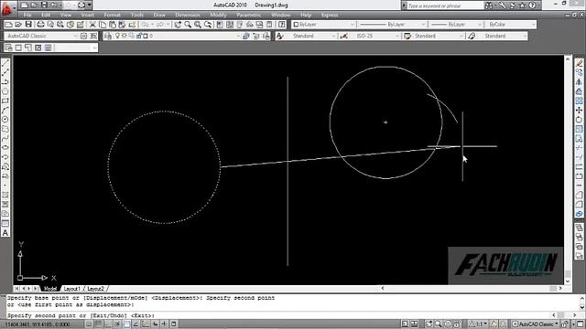Open AutoCAD Classic workspace dropdown in toolbar
586x329 pixels.
[x=41, y=36]
